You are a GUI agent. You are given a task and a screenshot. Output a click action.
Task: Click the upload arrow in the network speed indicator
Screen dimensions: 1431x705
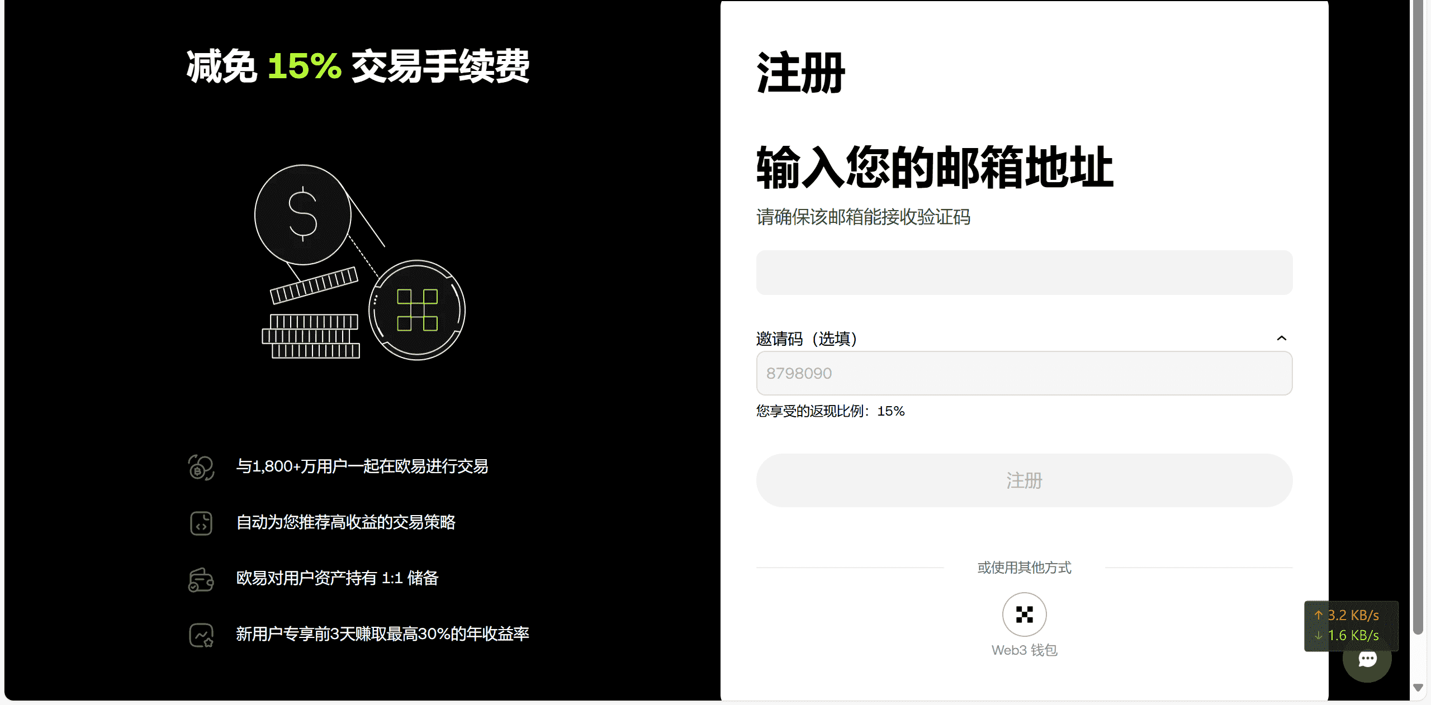(x=1318, y=615)
